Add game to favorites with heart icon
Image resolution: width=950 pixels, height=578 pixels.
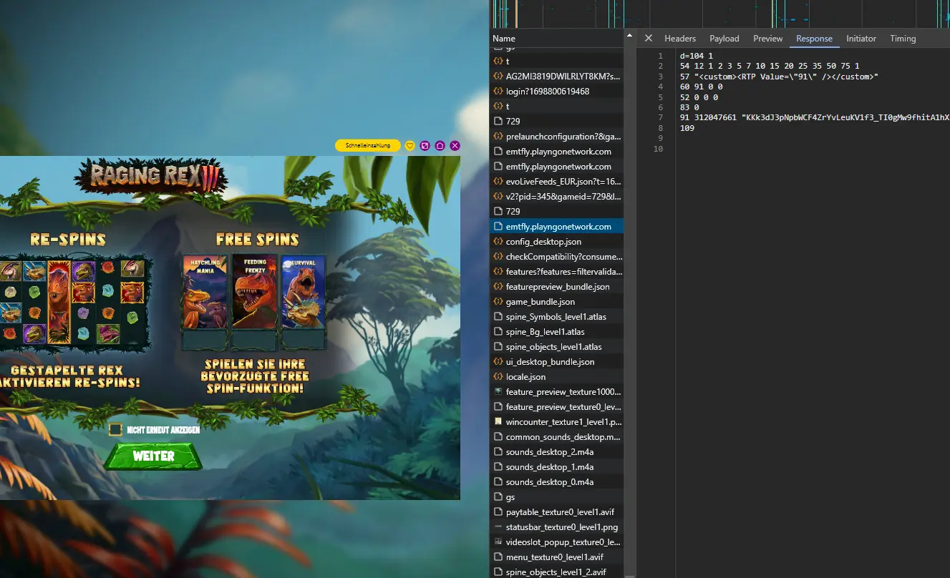click(x=409, y=145)
